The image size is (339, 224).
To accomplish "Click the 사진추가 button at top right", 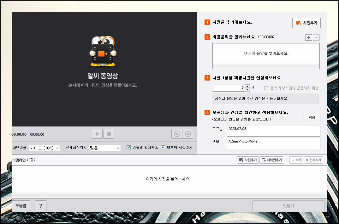I will [x=306, y=23].
